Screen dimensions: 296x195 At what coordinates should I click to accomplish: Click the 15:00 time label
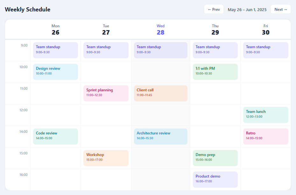tap(24, 153)
